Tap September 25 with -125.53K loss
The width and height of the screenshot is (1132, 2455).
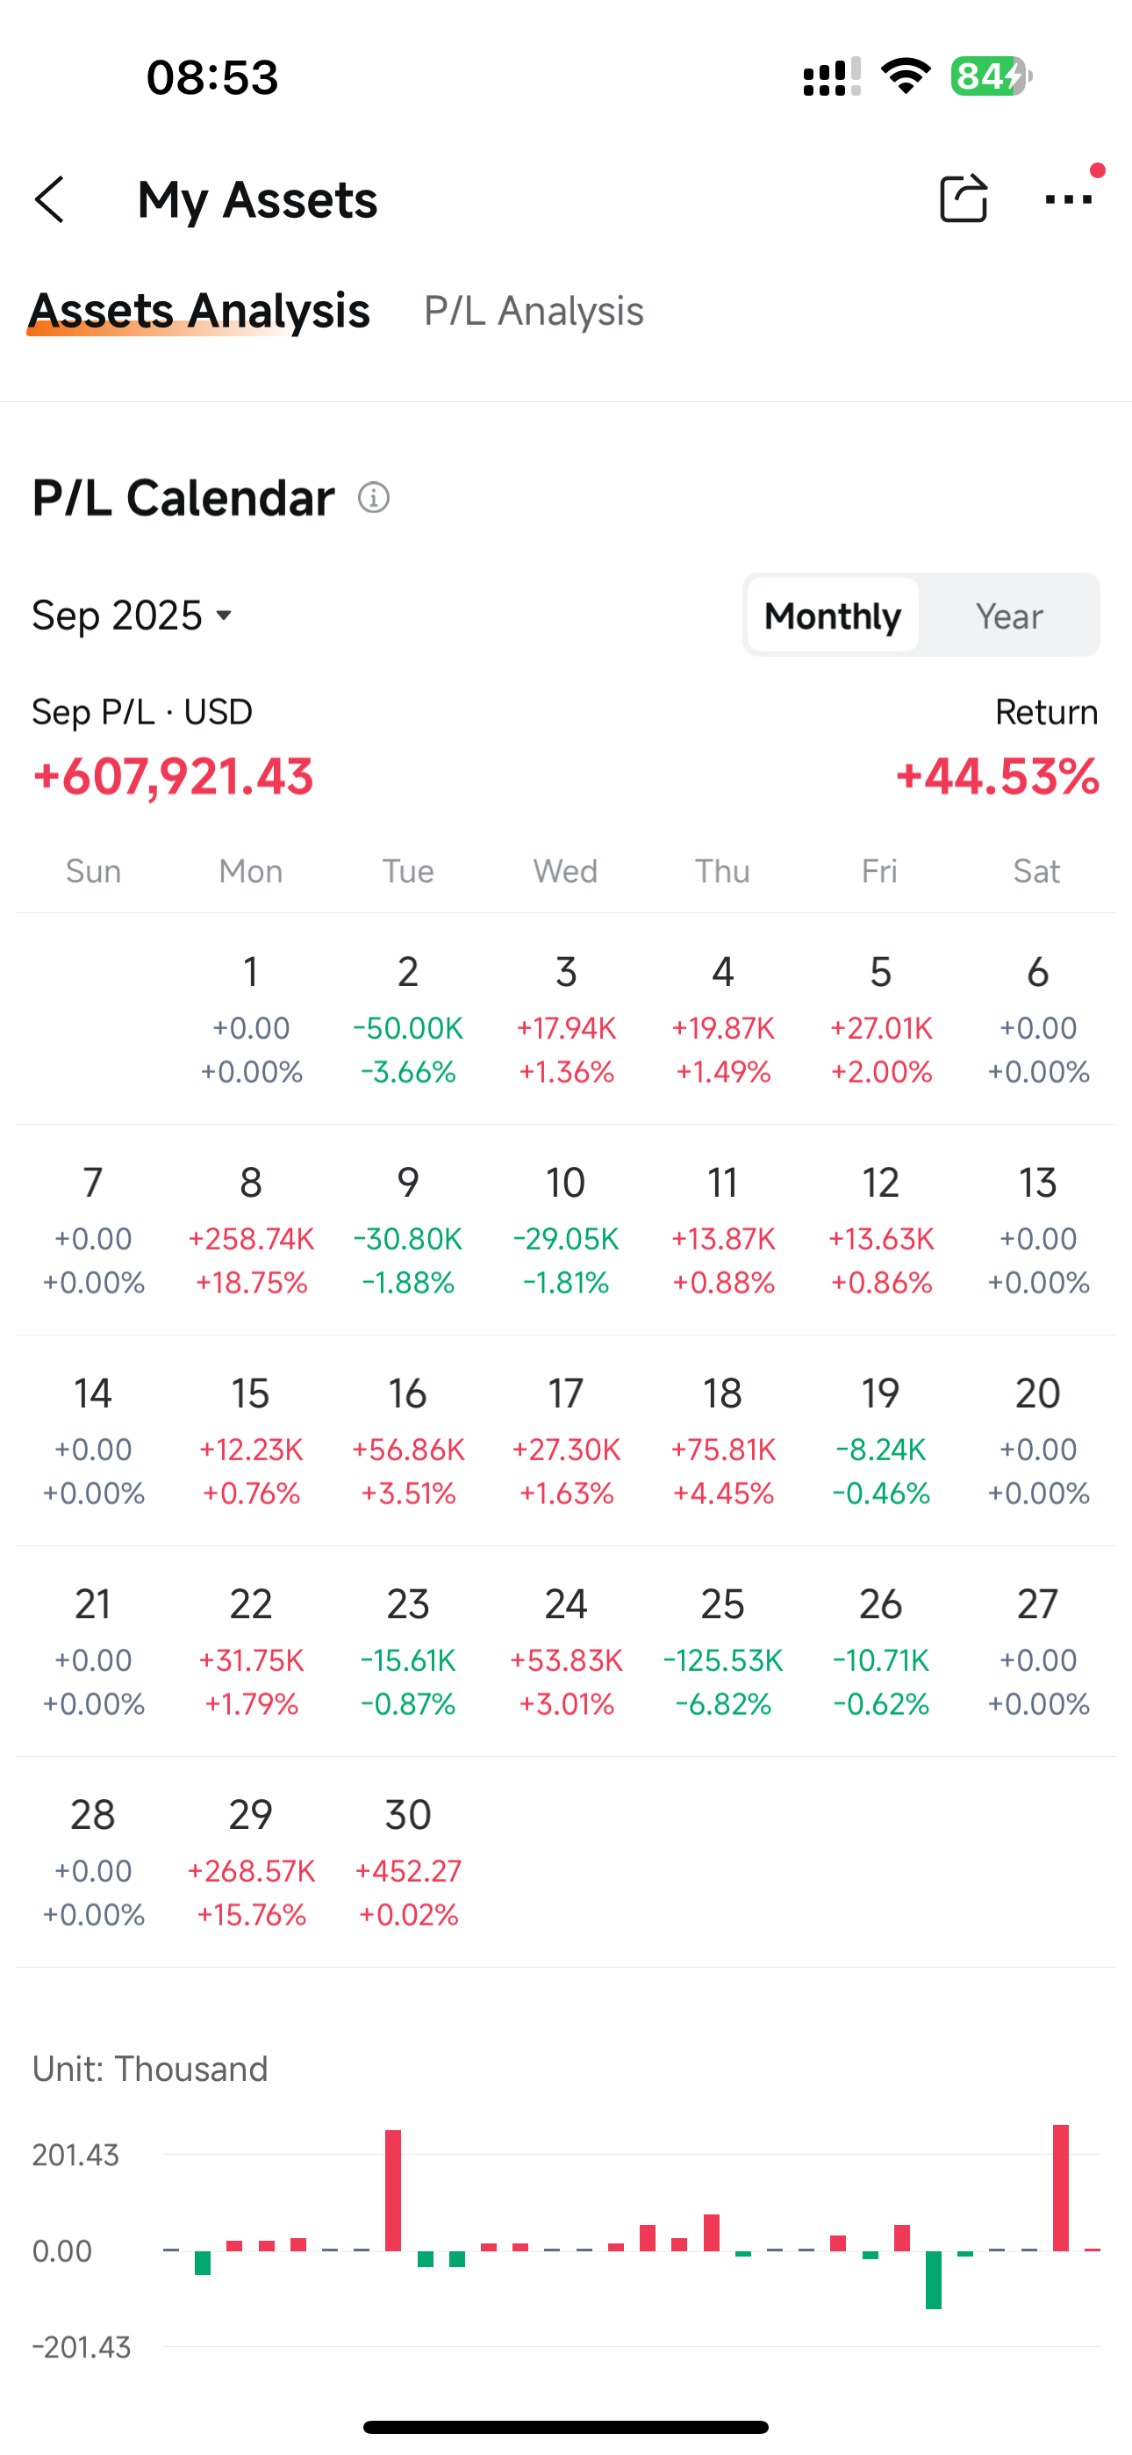(722, 1651)
